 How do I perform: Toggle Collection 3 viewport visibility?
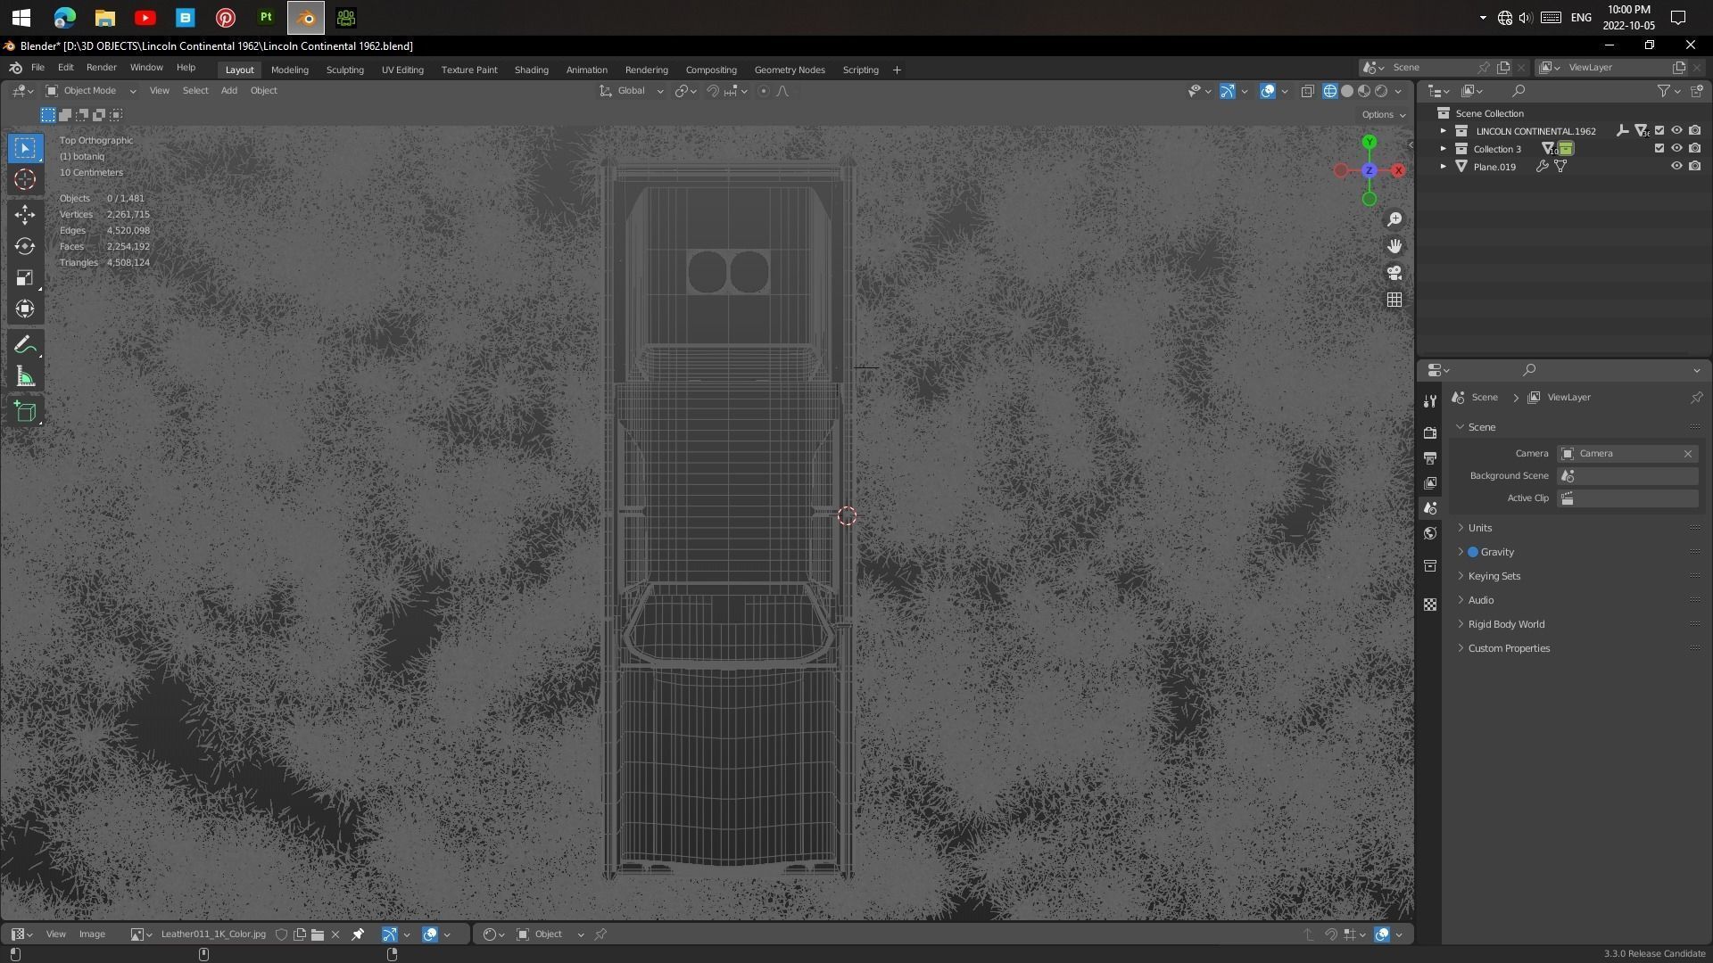1676,148
